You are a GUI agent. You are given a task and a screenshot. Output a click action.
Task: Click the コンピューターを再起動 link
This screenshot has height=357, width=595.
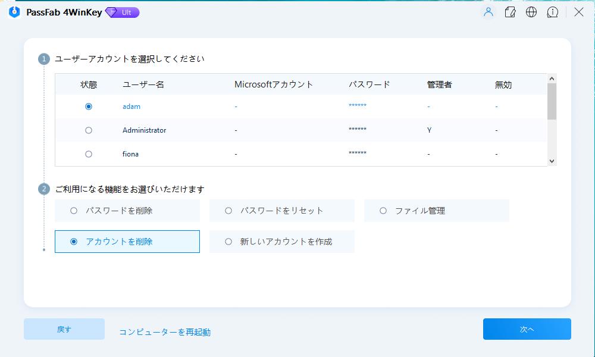165,332
